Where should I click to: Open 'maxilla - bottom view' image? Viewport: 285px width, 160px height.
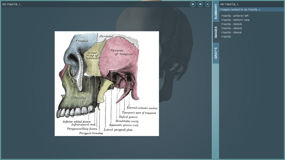click(235, 20)
